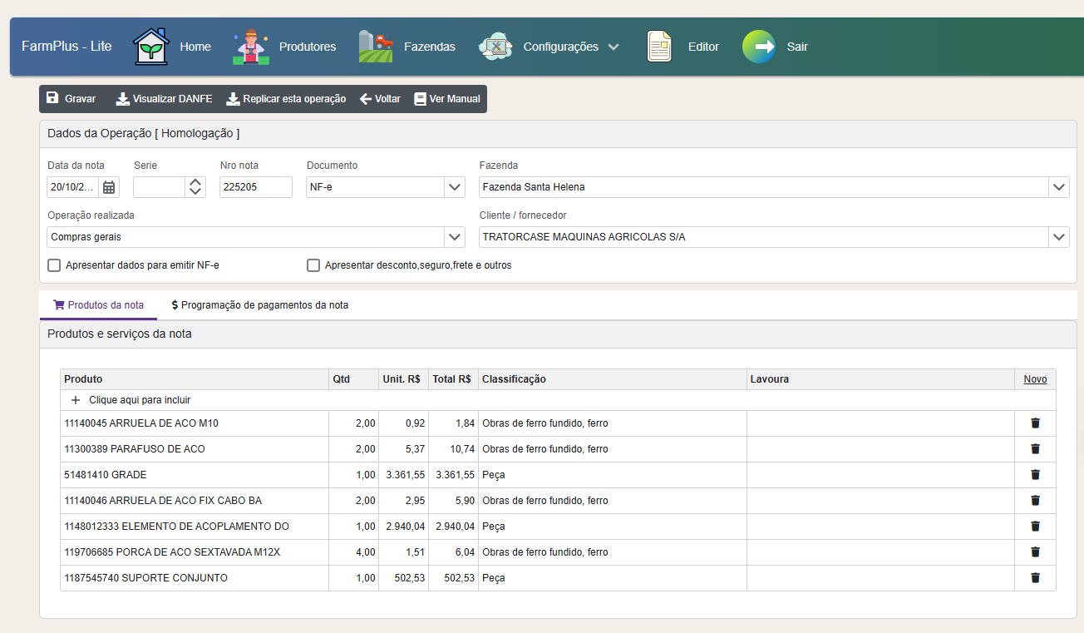This screenshot has width=1084, height=633.
Task: Open the Documento dropdown
Action: (455, 187)
